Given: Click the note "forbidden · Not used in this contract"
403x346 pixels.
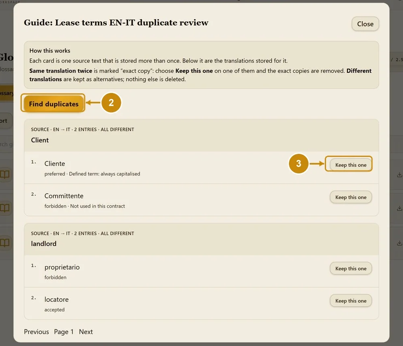Looking at the screenshot, I should 85,206.
